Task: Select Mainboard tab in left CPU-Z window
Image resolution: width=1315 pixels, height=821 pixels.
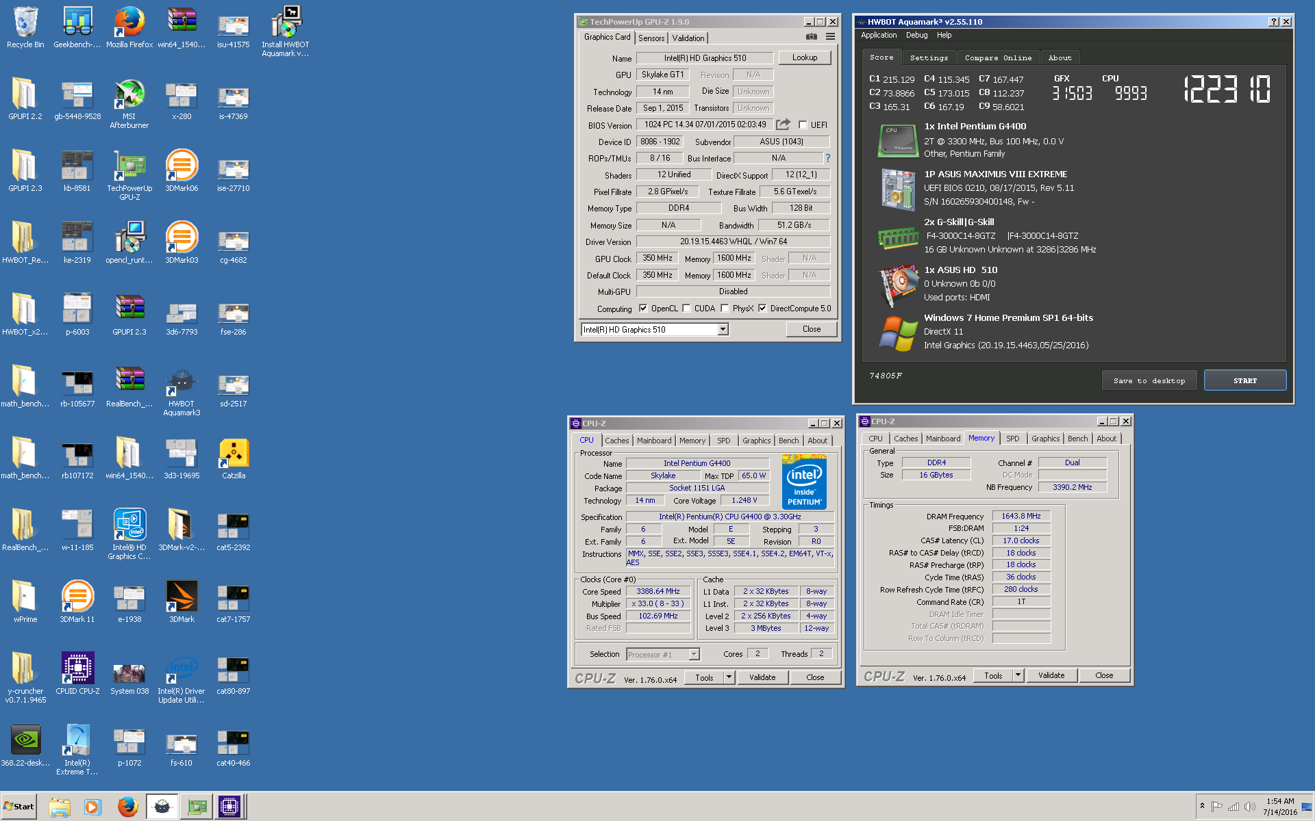Action: tap(654, 441)
